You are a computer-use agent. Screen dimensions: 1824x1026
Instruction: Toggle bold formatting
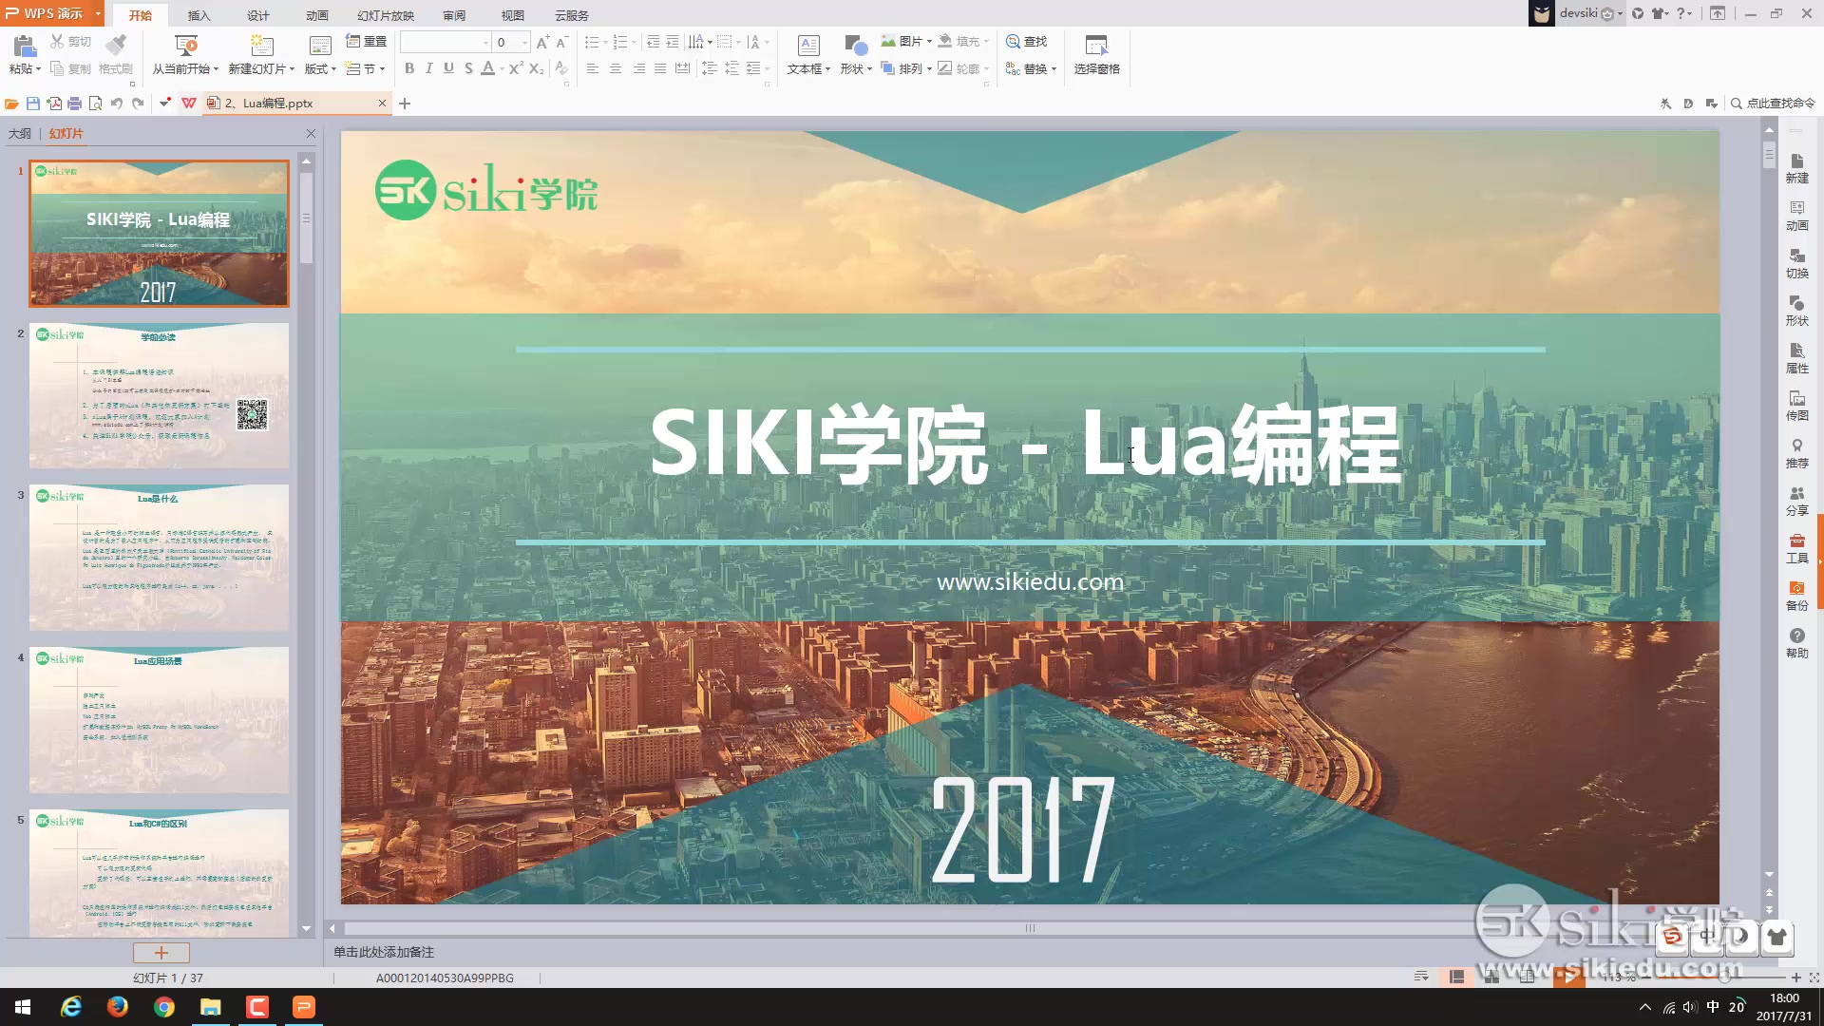pos(408,68)
